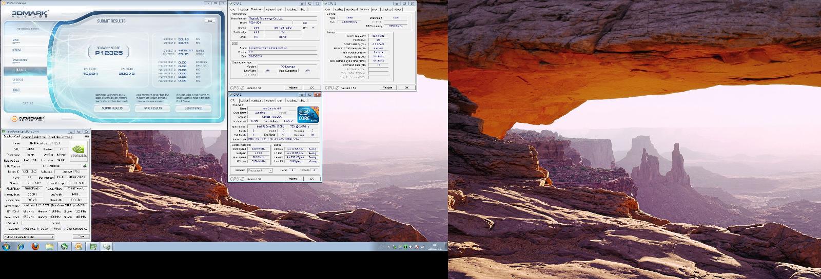The width and height of the screenshot is (821, 279).
Task: Click Validate in CPU-Z Mainboard window
Action: (x=292, y=88)
